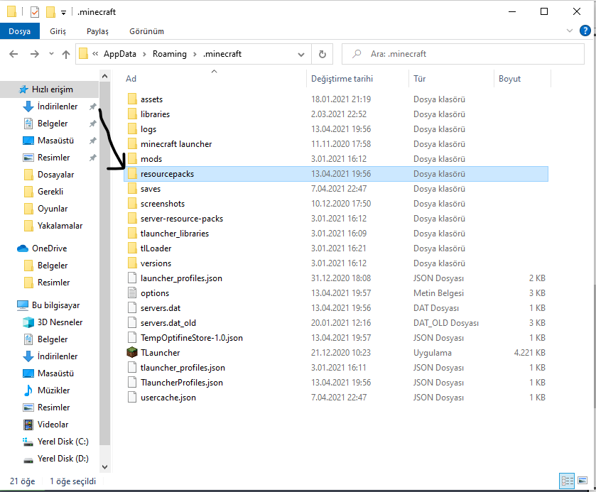Screen dimensions: 596x492
Task: Click Roaming in the address path
Action: 170,54
